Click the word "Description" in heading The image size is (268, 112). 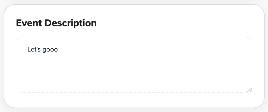point(70,23)
